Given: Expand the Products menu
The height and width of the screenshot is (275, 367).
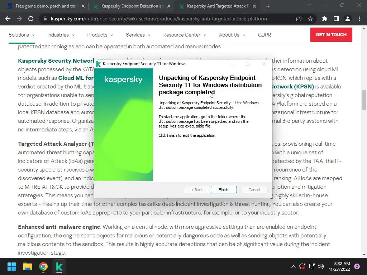Looking at the screenshot, I should (x=100, y=35).
